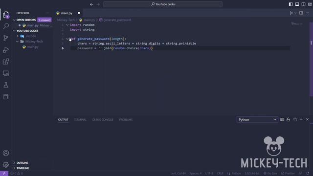This screenshot has width=313, height=176.
Task: Open the Source Control view
Action: pyautogui.click(x=6, y=38)
